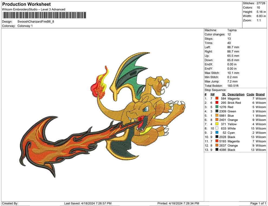Screen dimensions: 268x206
Task: Click the design name SwooshCharizardFireB6_8
Action: pos(36,22)
